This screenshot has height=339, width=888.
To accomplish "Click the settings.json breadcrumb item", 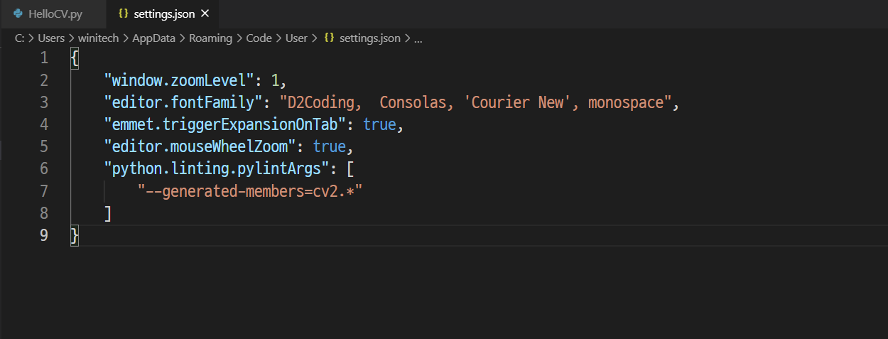I will pos(369,38).
